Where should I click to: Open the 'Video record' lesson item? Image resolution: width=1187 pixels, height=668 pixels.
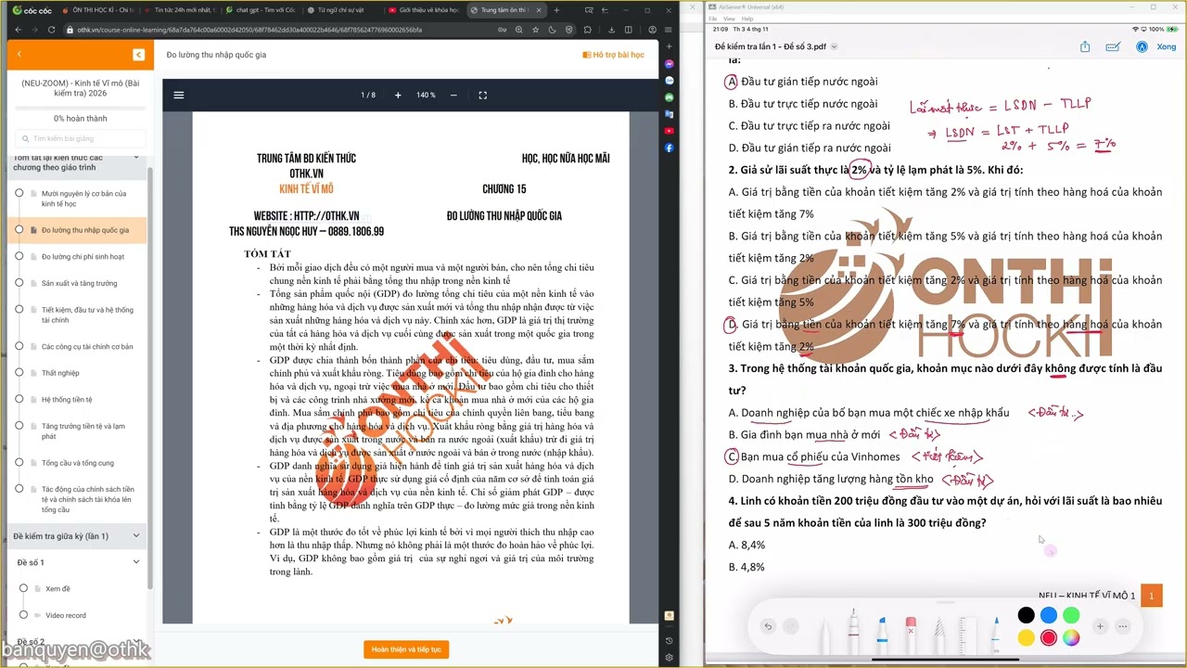click(x=66, y=615)
